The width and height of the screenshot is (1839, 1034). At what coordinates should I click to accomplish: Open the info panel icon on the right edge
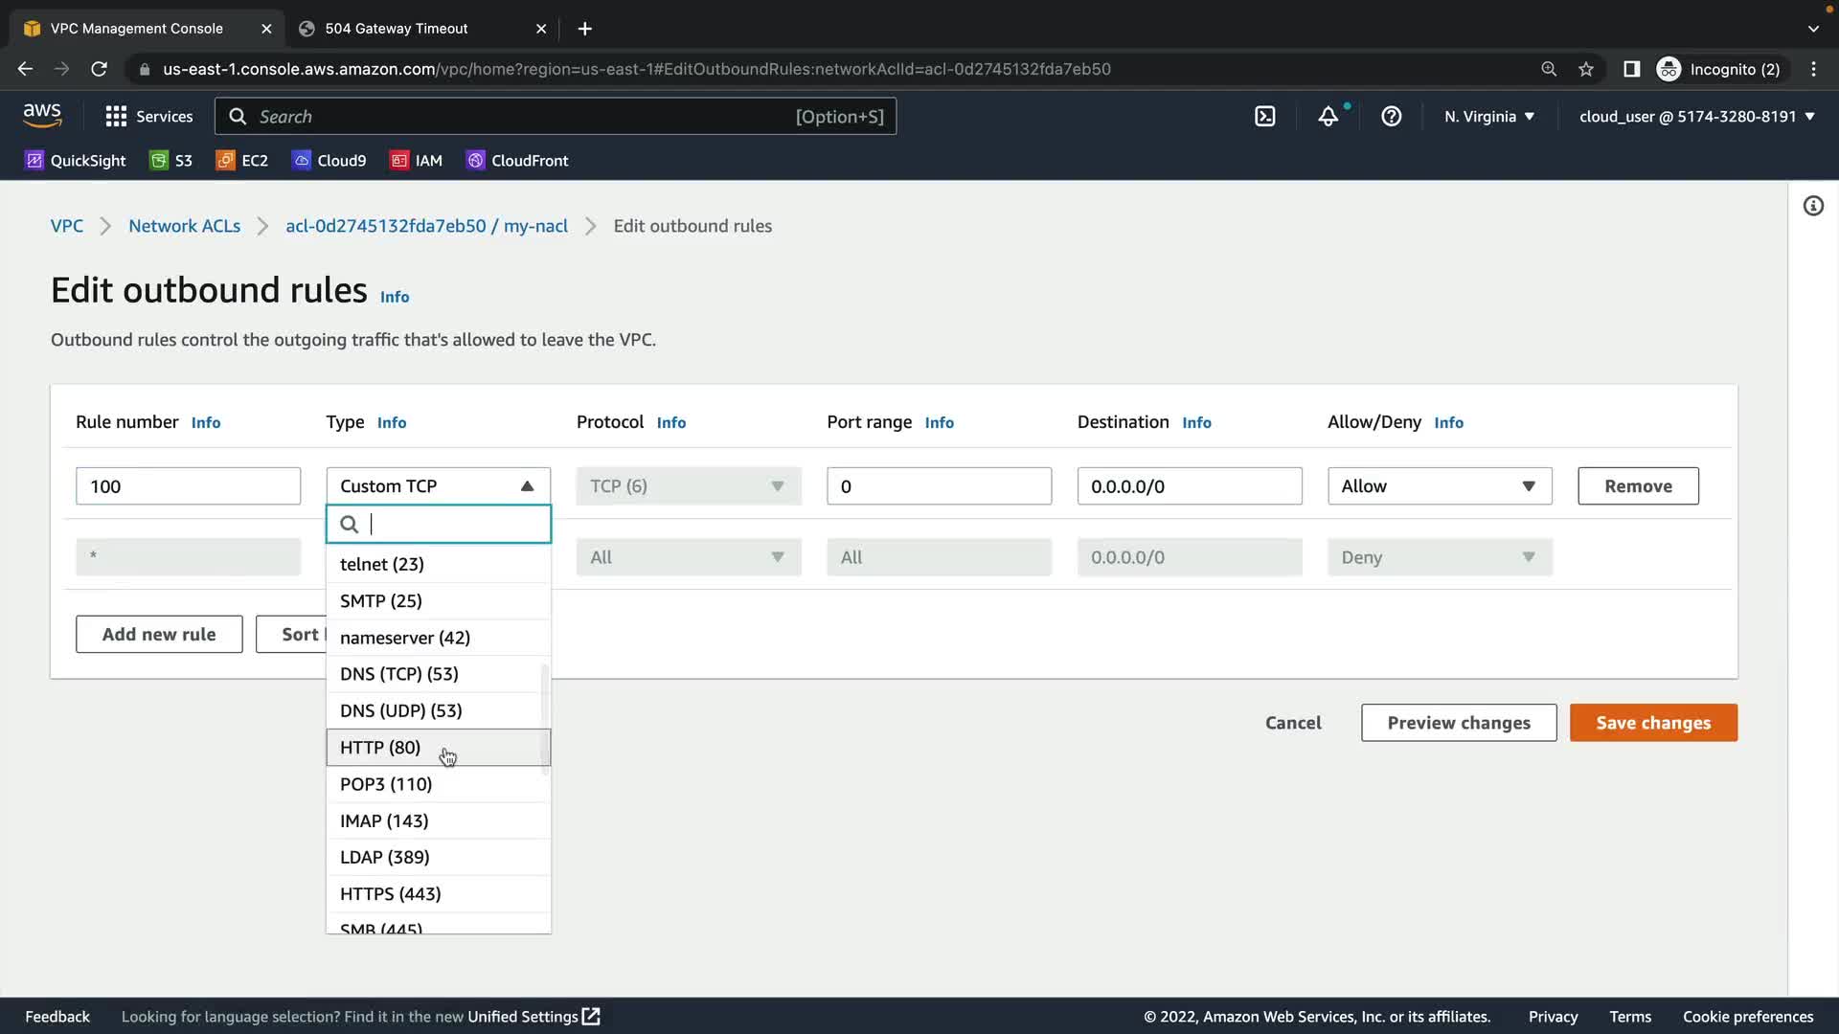point(1813,206)
